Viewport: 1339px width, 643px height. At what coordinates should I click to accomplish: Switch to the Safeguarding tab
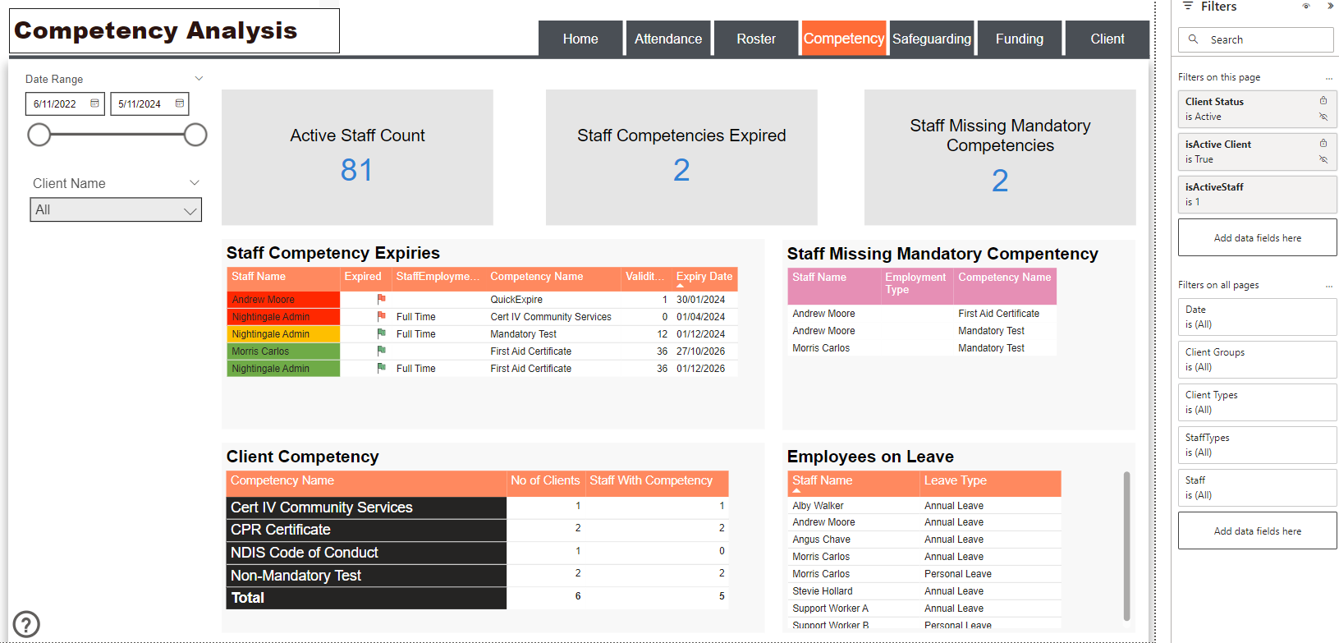coord(932,39)
